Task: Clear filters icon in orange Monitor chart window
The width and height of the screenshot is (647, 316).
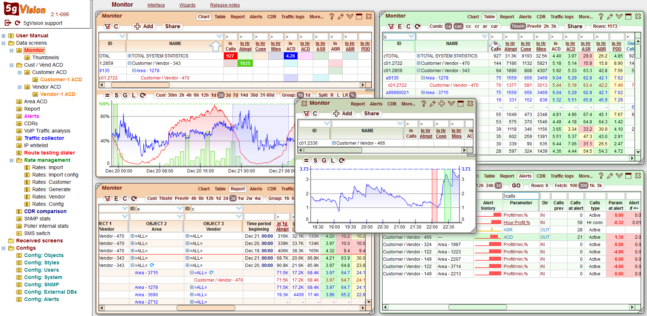Action: tap(107, 26)
